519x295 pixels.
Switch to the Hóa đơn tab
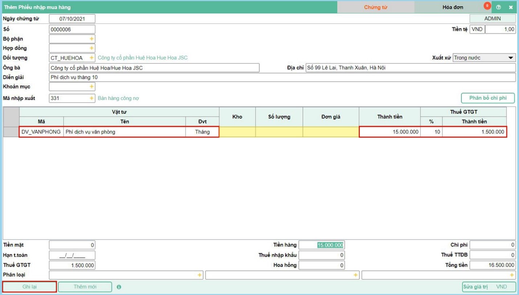453,7
